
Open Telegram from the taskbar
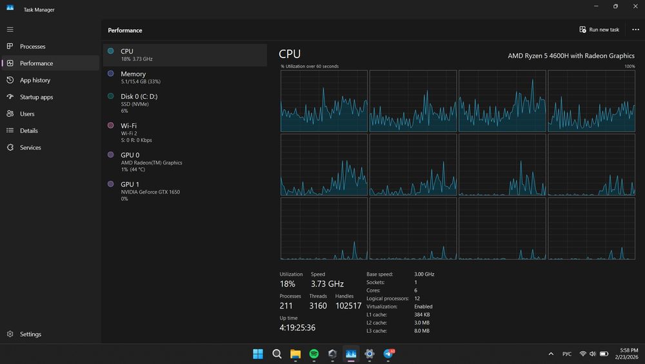388,354
